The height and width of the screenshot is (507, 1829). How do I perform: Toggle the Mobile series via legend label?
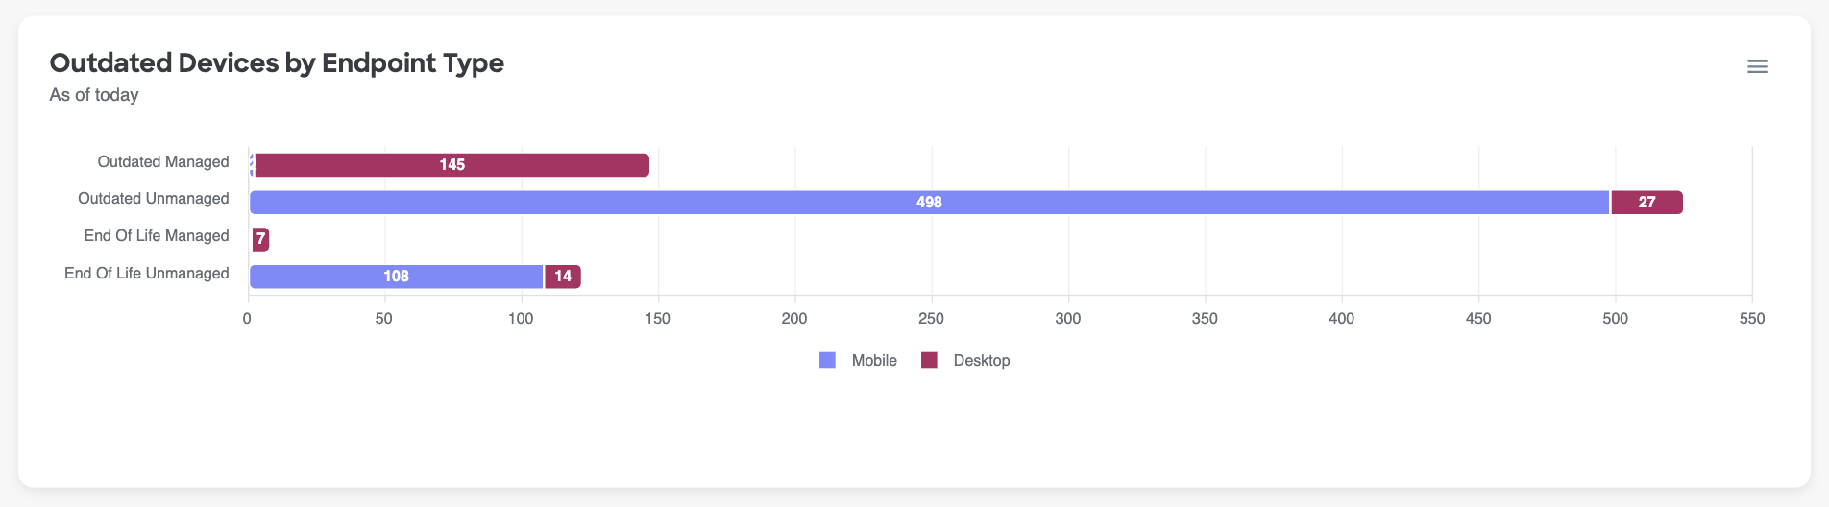(873, 360)
